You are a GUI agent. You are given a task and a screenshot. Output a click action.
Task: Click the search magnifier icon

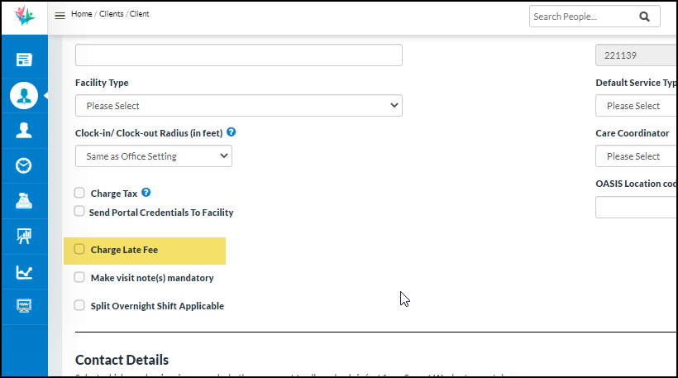[x=645, y=17]
